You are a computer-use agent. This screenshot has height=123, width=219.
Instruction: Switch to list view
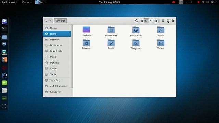[x=142, y=20]
